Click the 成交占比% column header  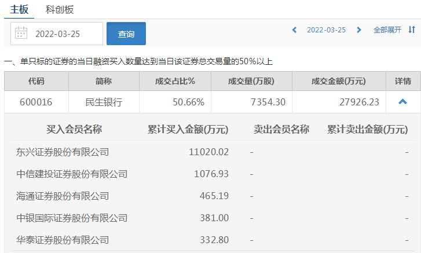[175, 81]
